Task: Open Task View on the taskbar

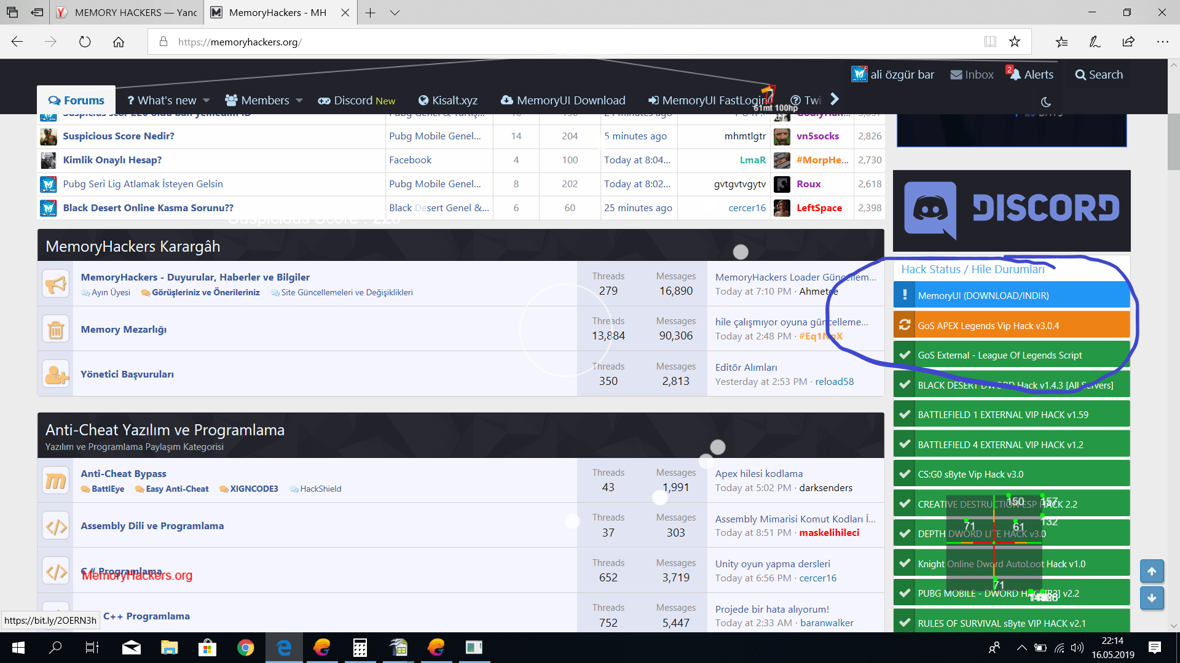Action: click(x=92, y=648)
